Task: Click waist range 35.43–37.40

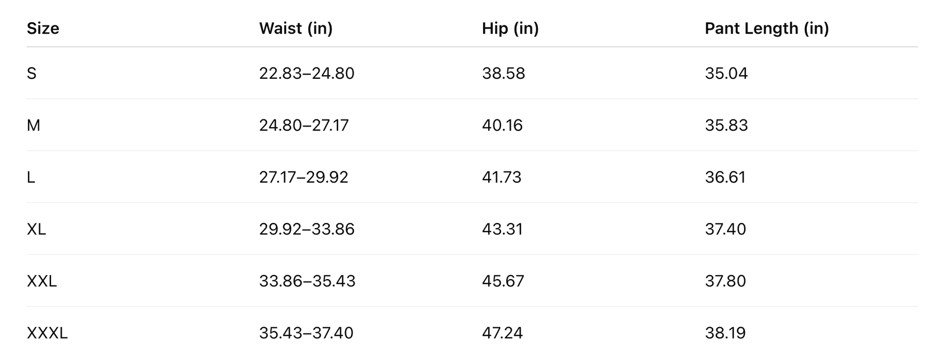Action: (x=306, y=333)
